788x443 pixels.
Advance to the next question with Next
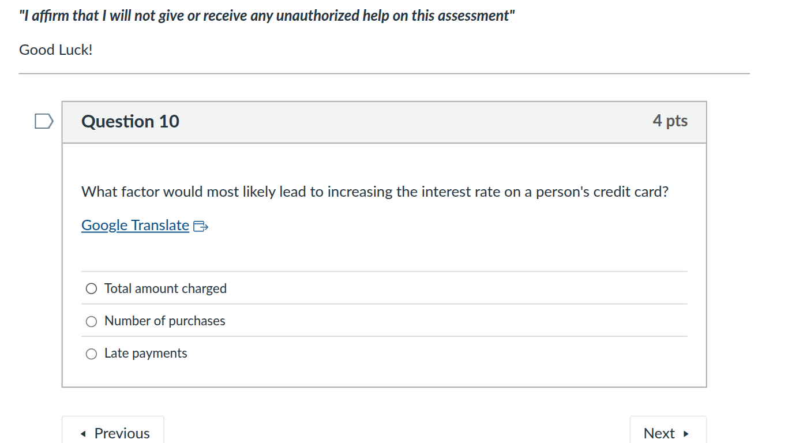pos(667,433)
